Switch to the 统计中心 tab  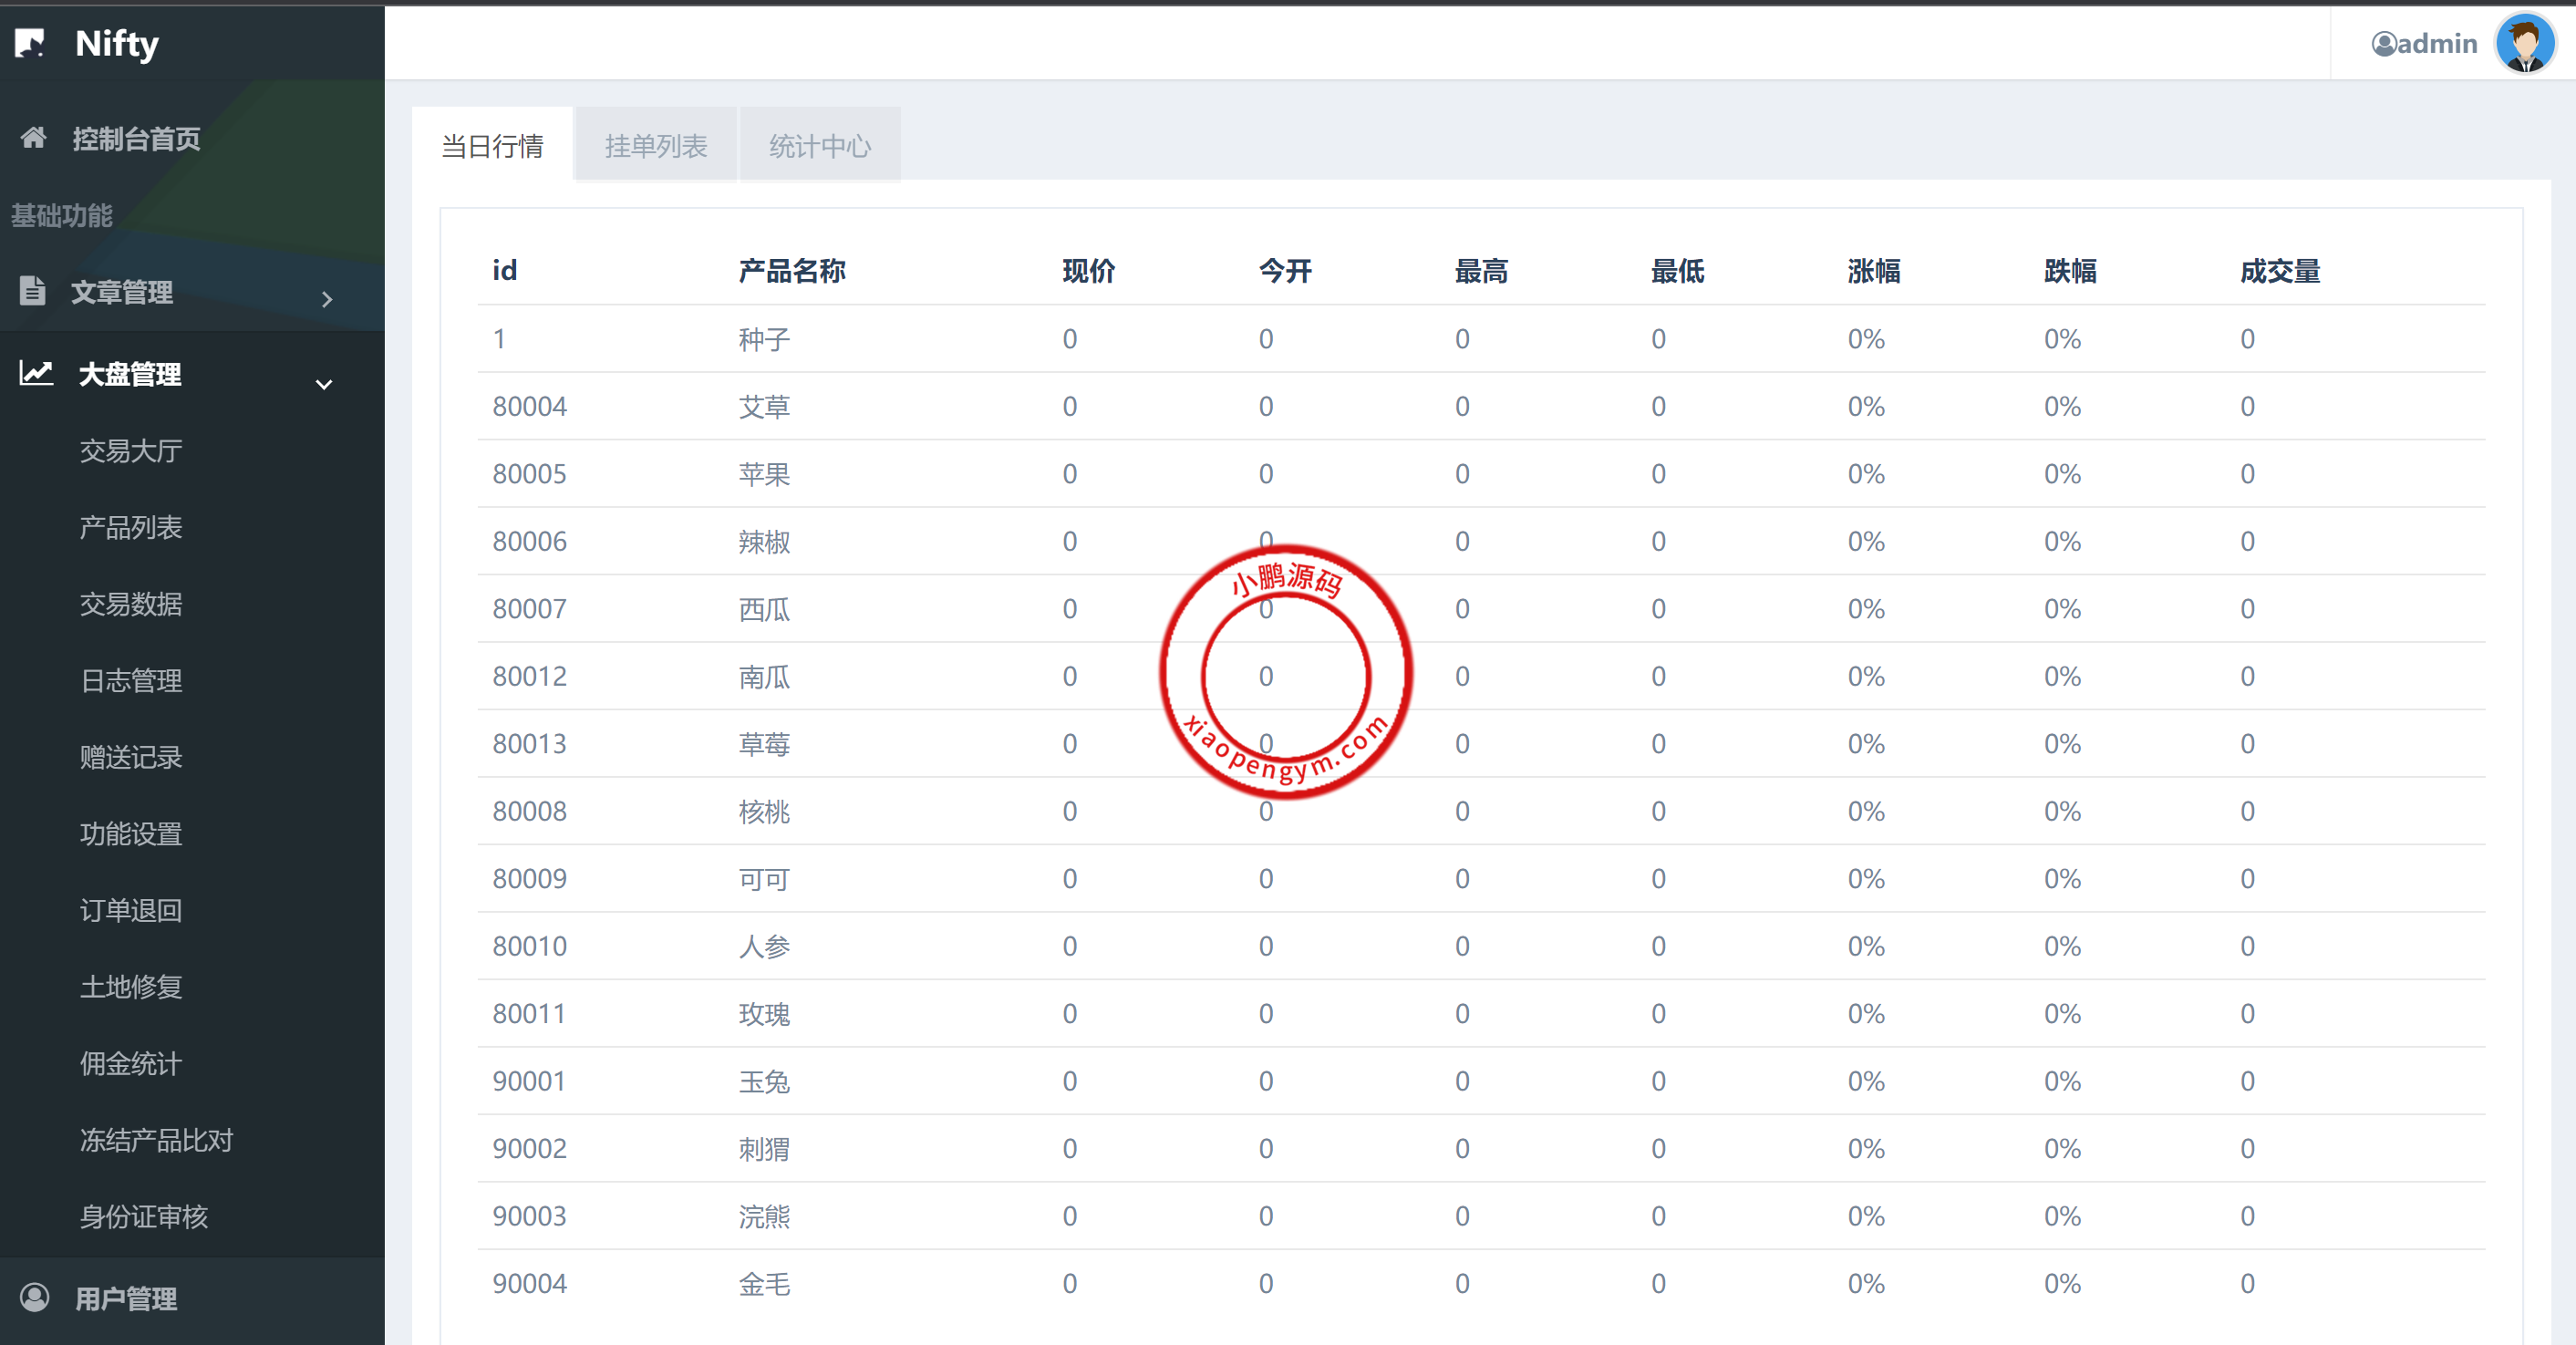[819, 146]
